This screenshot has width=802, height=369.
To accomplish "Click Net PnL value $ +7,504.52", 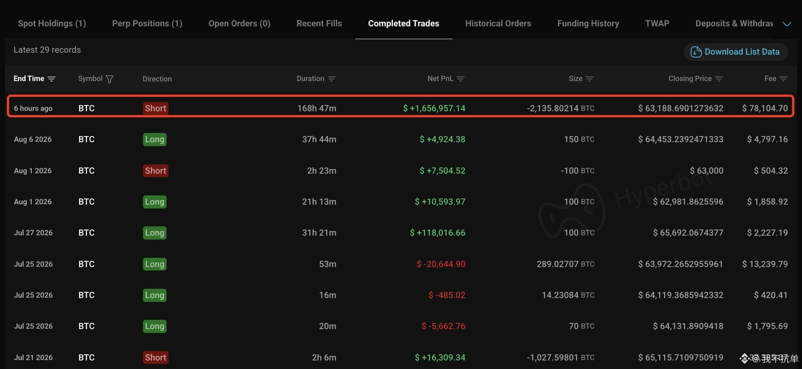I will tap(442, 171).
